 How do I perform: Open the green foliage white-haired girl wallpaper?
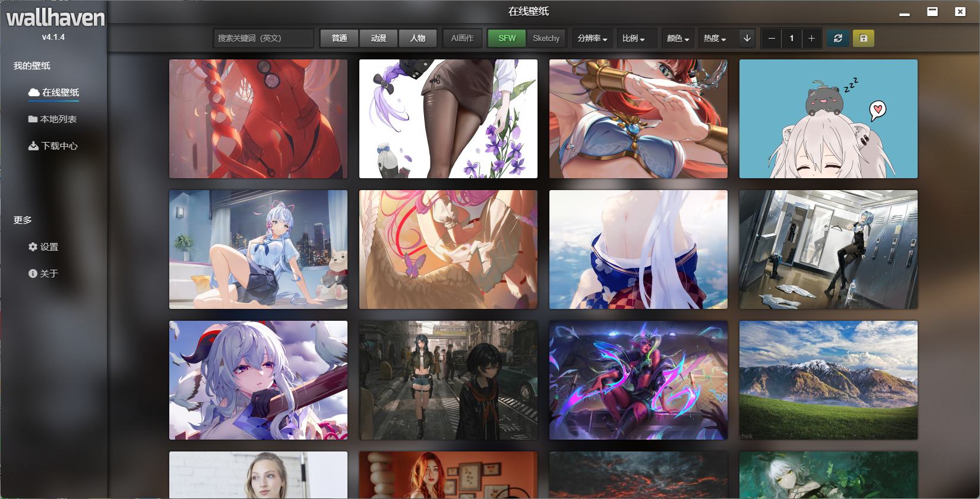(829, 475)
